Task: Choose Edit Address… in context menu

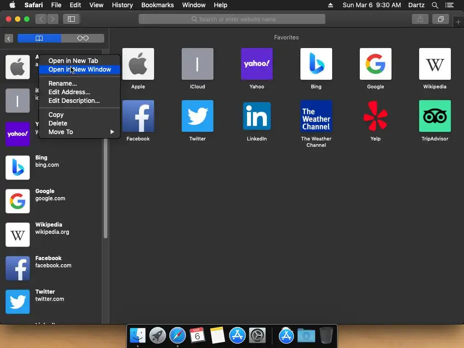Action: (x=80, y=92)
